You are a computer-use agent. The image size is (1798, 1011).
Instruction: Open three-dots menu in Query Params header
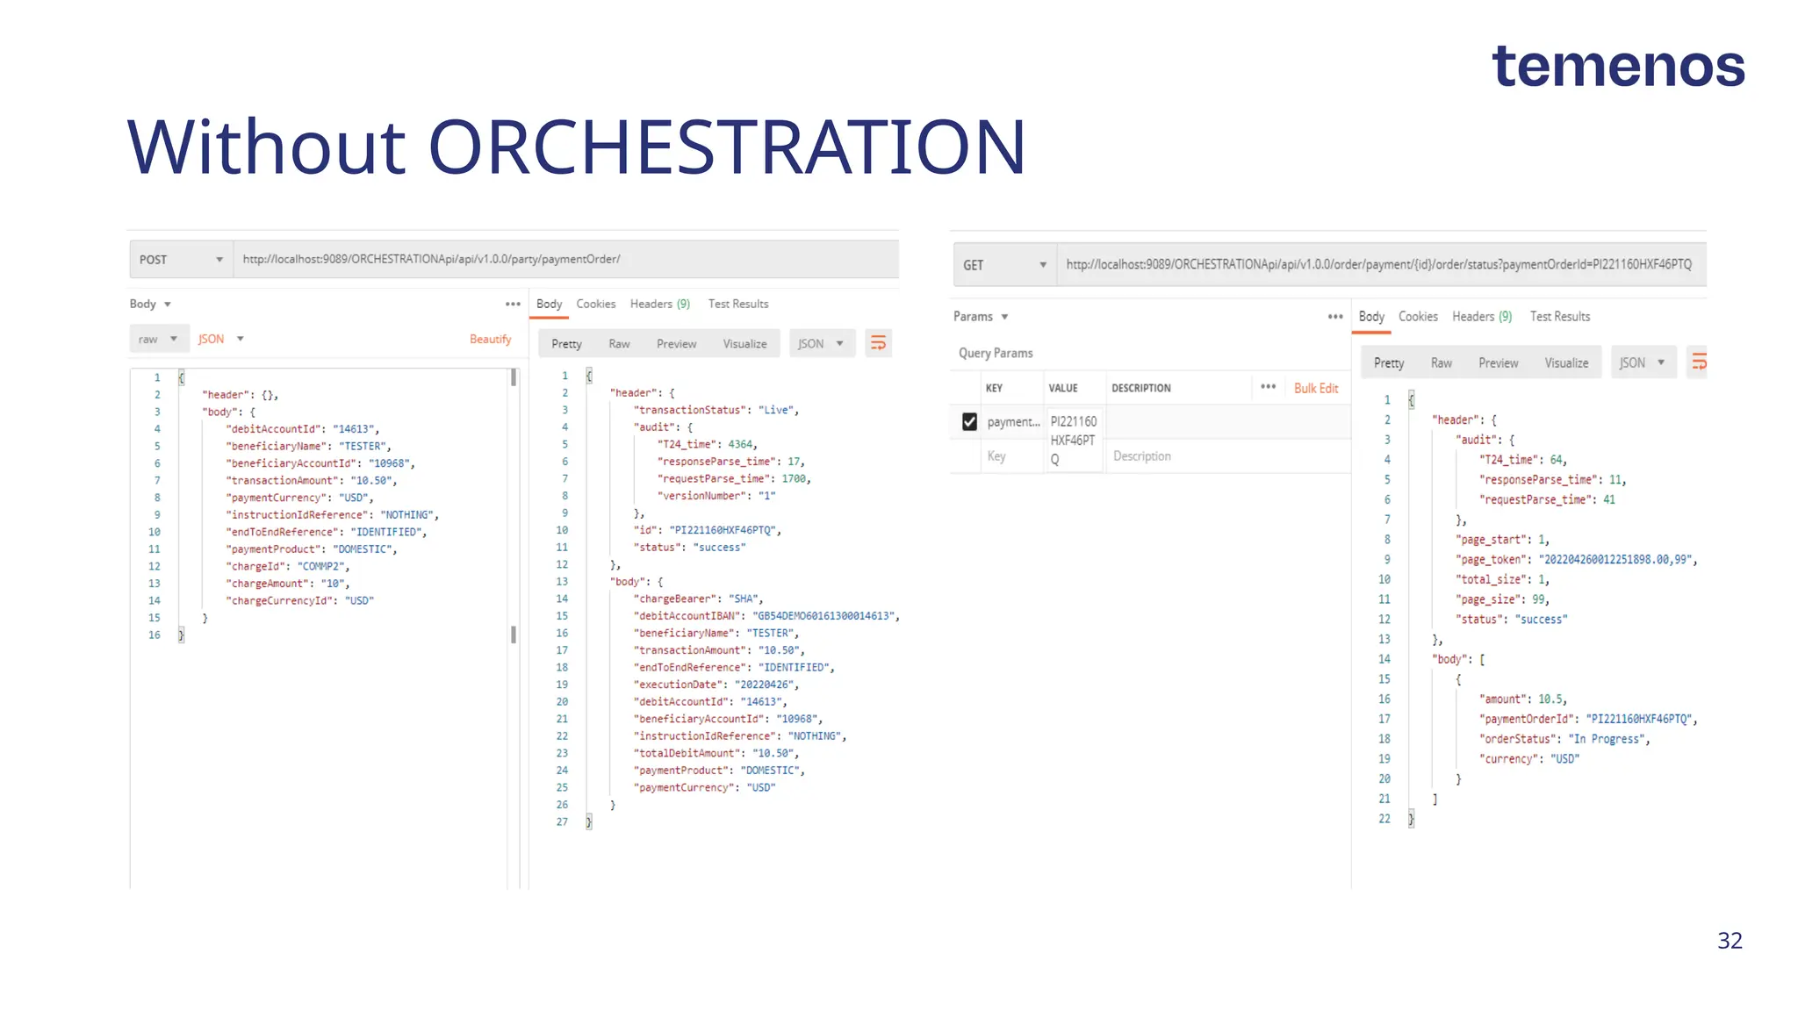tap(1268, 387)
